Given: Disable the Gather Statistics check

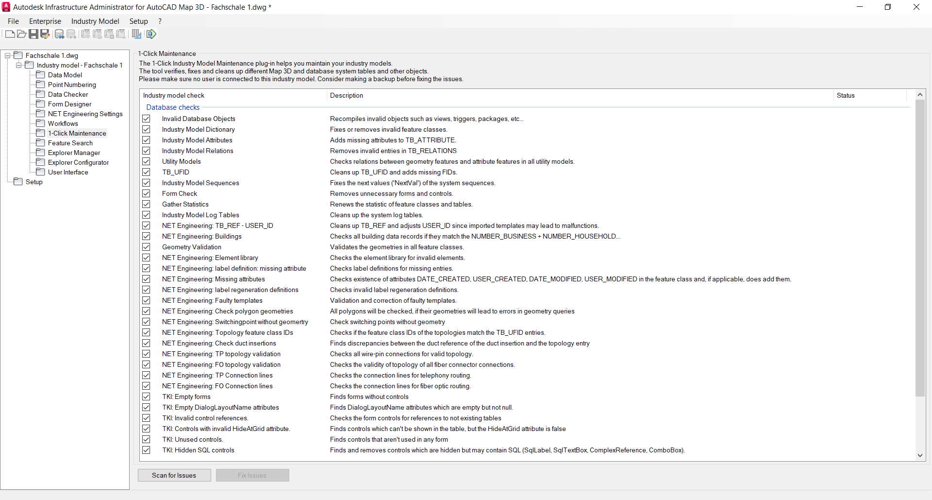Looking at the screenshot, I should pyautogui.click(x=146, y=204).
